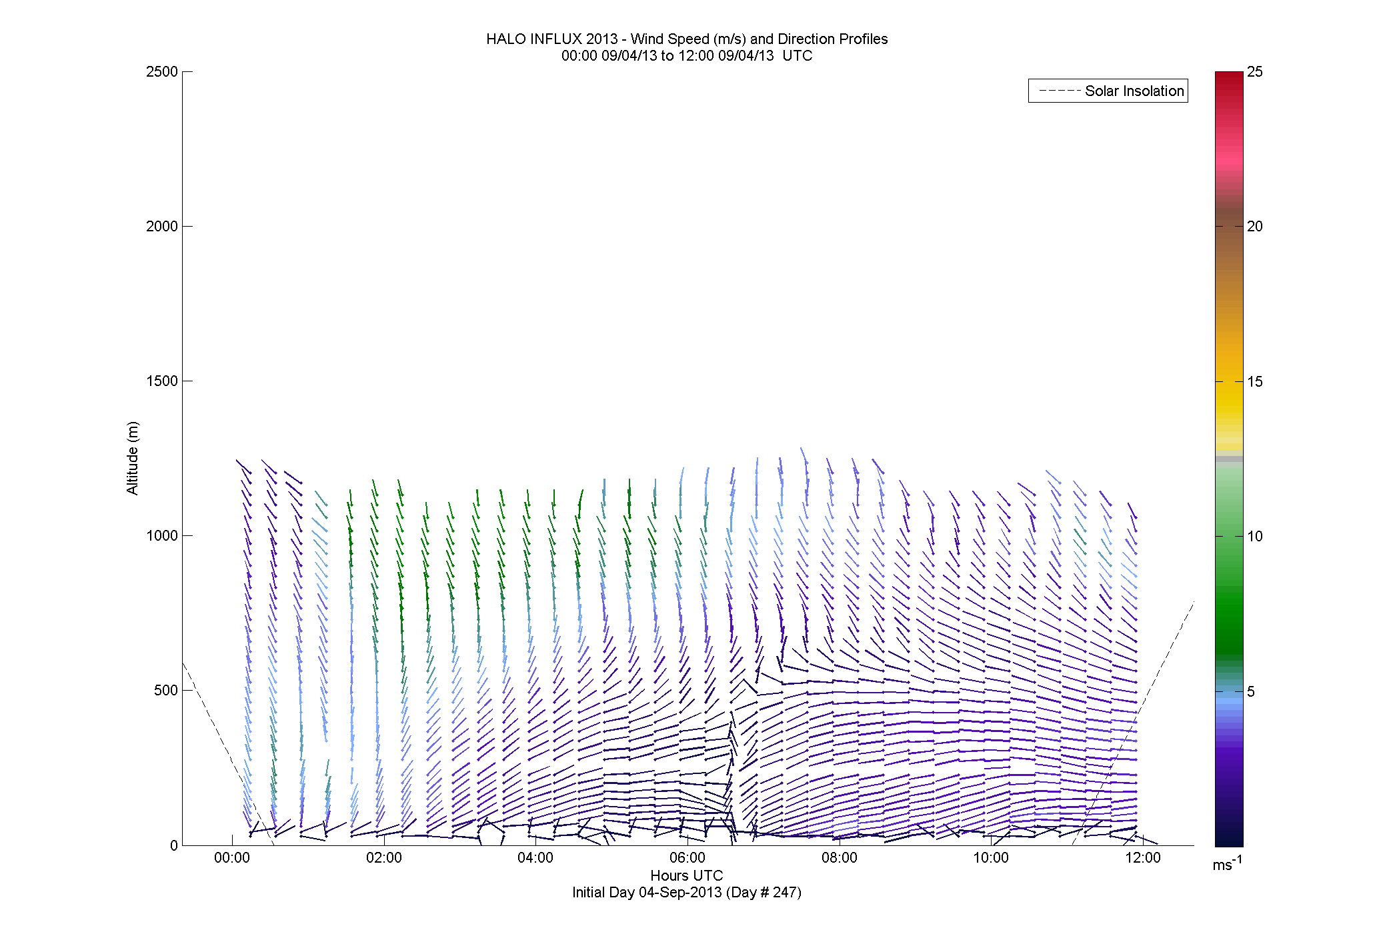Click the 'Hours UTC' x-axis label
The height and width of the screenshot is (950, 1399).
pos(687,875)
